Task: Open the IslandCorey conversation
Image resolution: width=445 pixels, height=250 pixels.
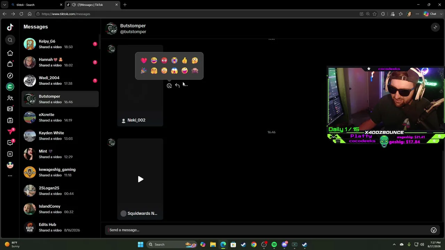Action: 60,209
